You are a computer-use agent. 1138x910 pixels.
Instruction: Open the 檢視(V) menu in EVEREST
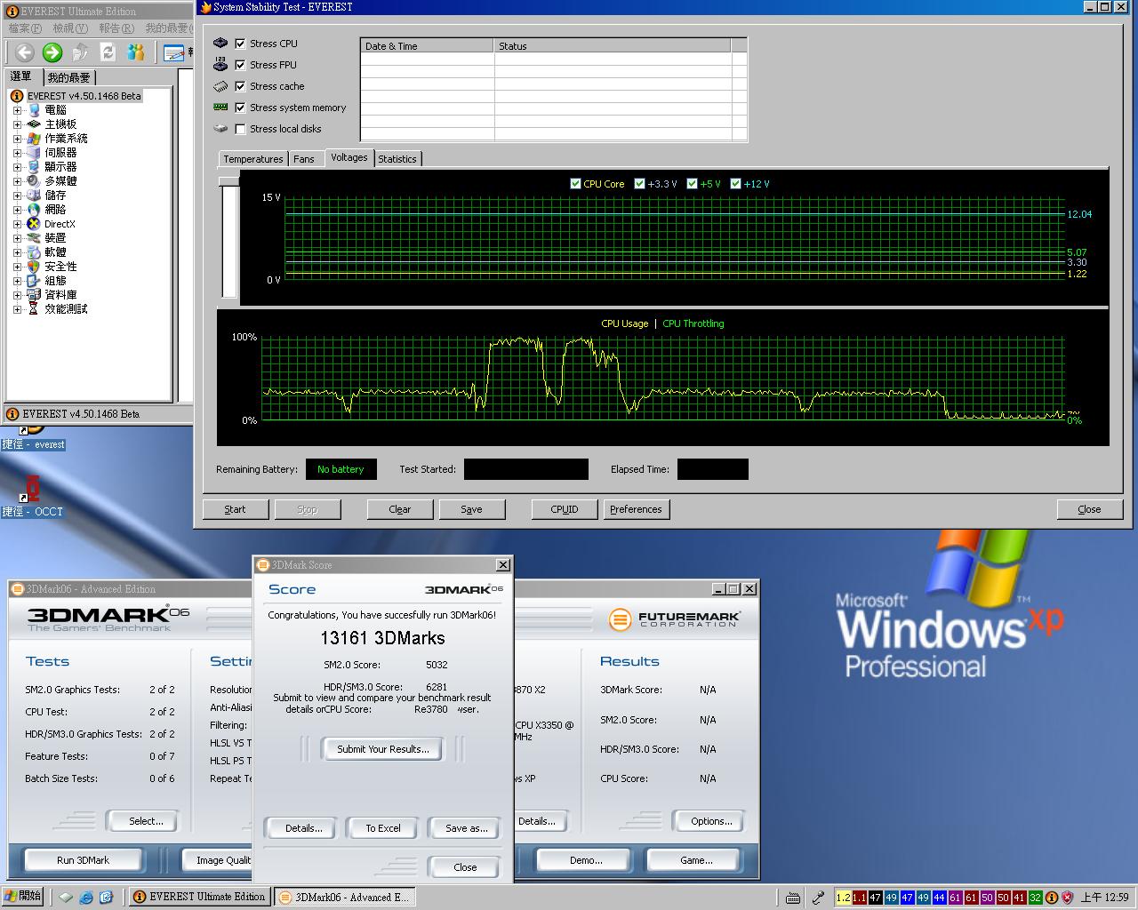point(70,28)
